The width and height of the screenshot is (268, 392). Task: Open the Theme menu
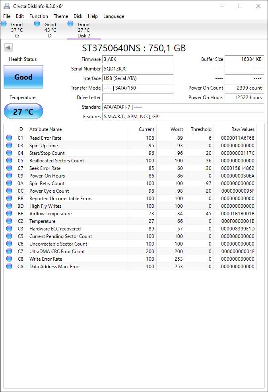coord(61,16)
